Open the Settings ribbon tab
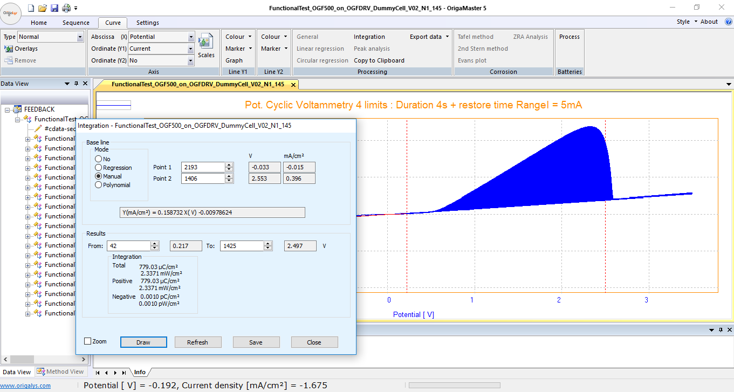 click(147, 23)
